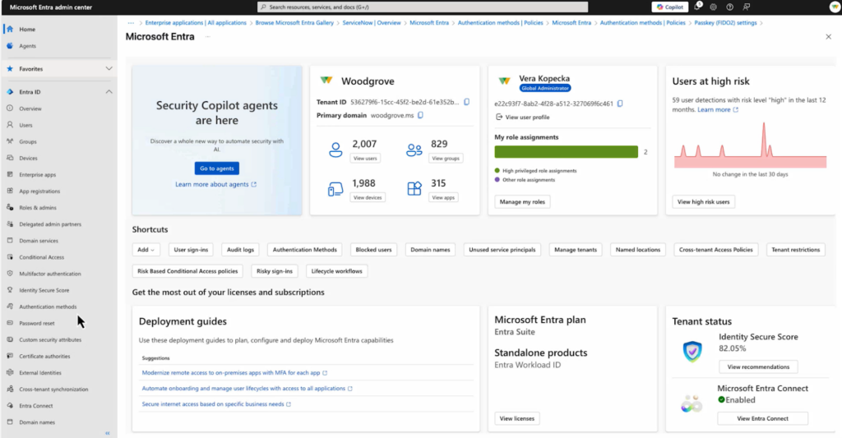Click Manage my roles button
This screenshot has width=842, height=438.
(x=522, y=202)
